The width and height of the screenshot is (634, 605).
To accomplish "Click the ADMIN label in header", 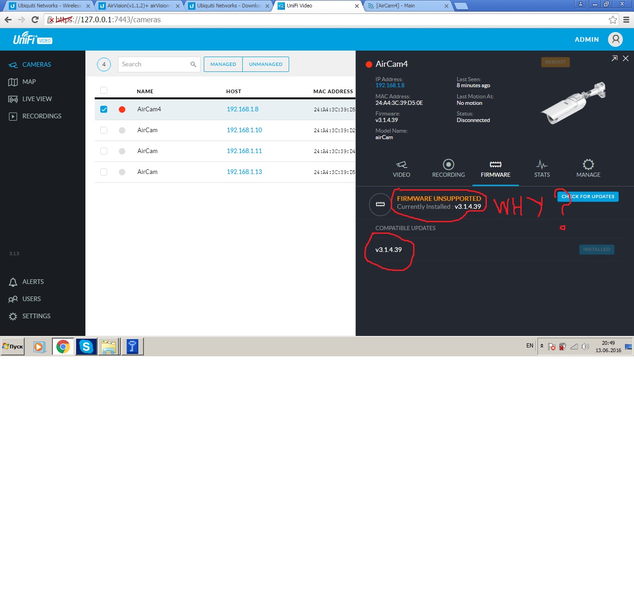I will 587,40.
